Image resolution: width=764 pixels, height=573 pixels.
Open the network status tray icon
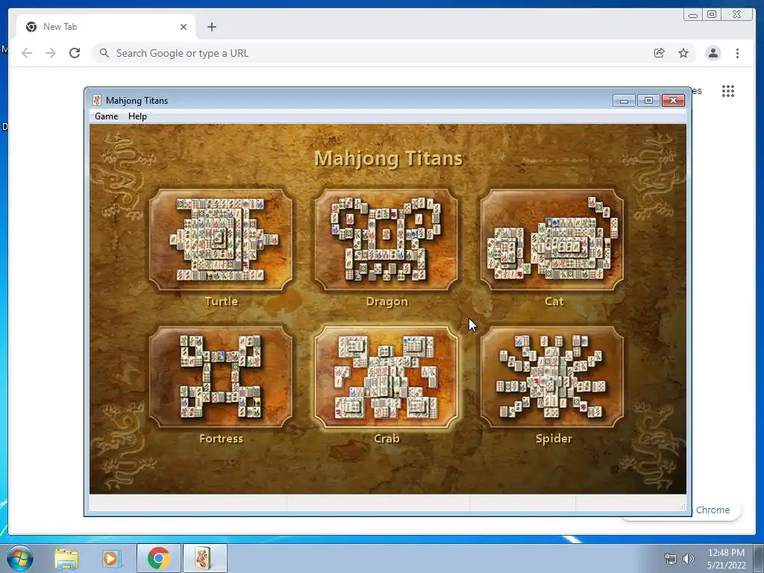(671, 559)
